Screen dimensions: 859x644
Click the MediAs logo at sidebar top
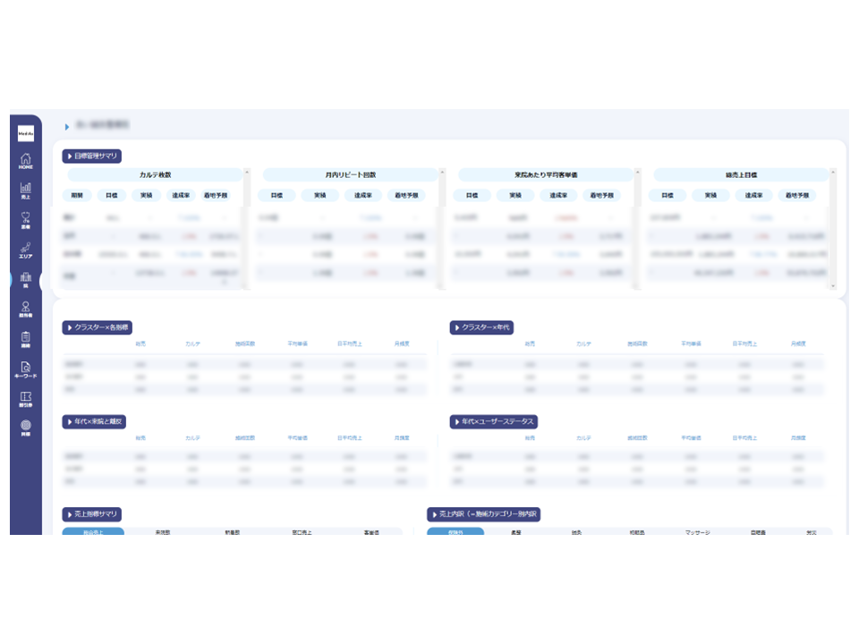[25, 132]
